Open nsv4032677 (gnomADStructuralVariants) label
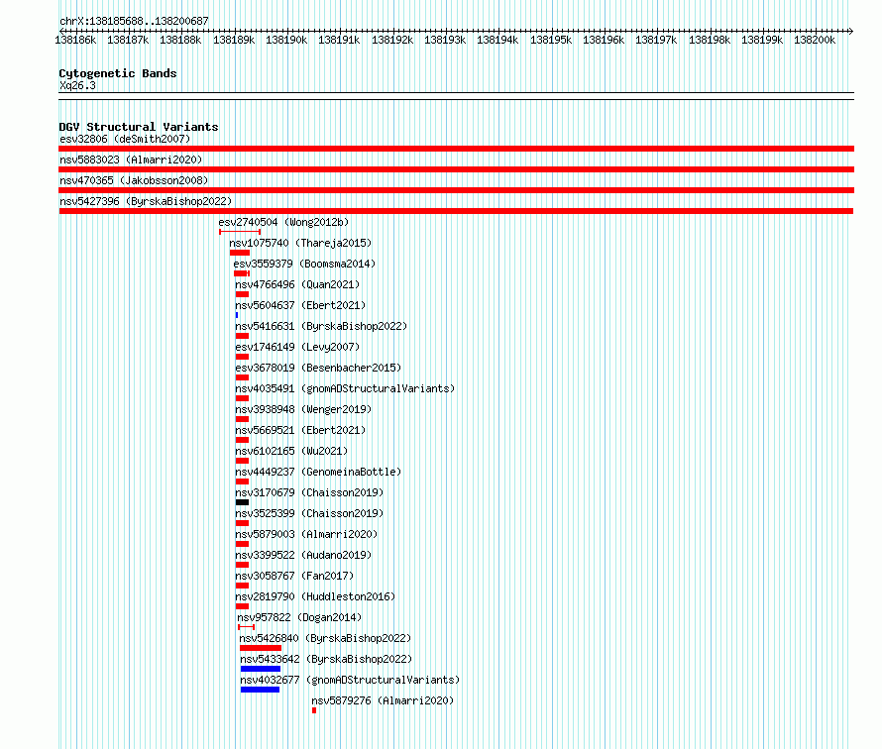This screenshot has width=882, height=749. coord(350,680)
